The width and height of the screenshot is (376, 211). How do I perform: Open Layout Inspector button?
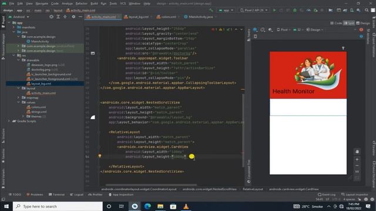click(355, 195)
